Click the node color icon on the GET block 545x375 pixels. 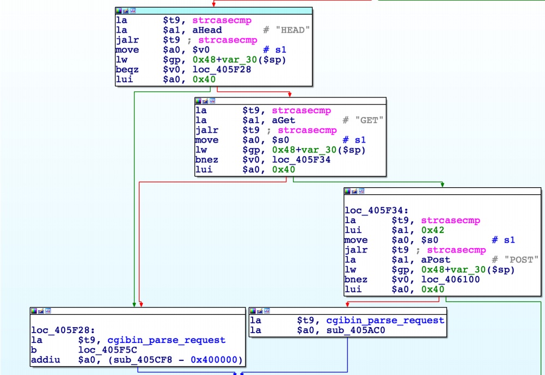pos(198,101)
